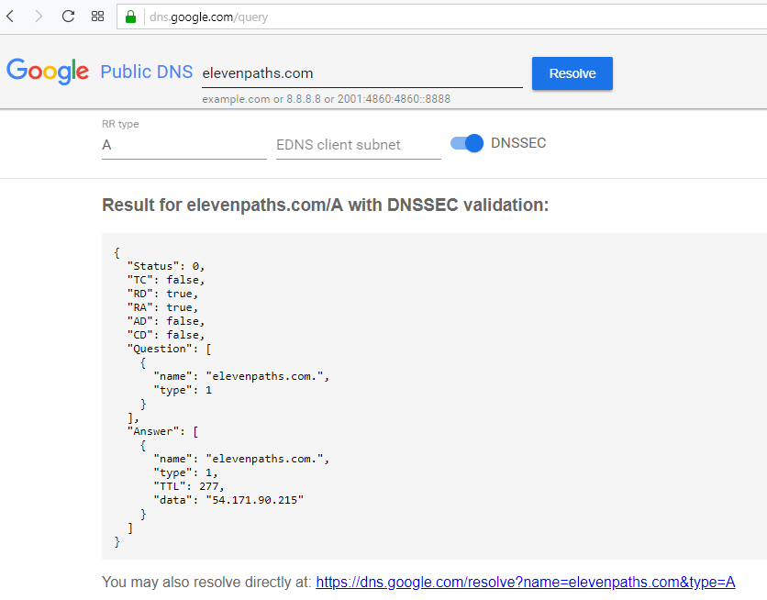Open the speed dial grid icon
767x600 pixels.
tap(97, 17)
